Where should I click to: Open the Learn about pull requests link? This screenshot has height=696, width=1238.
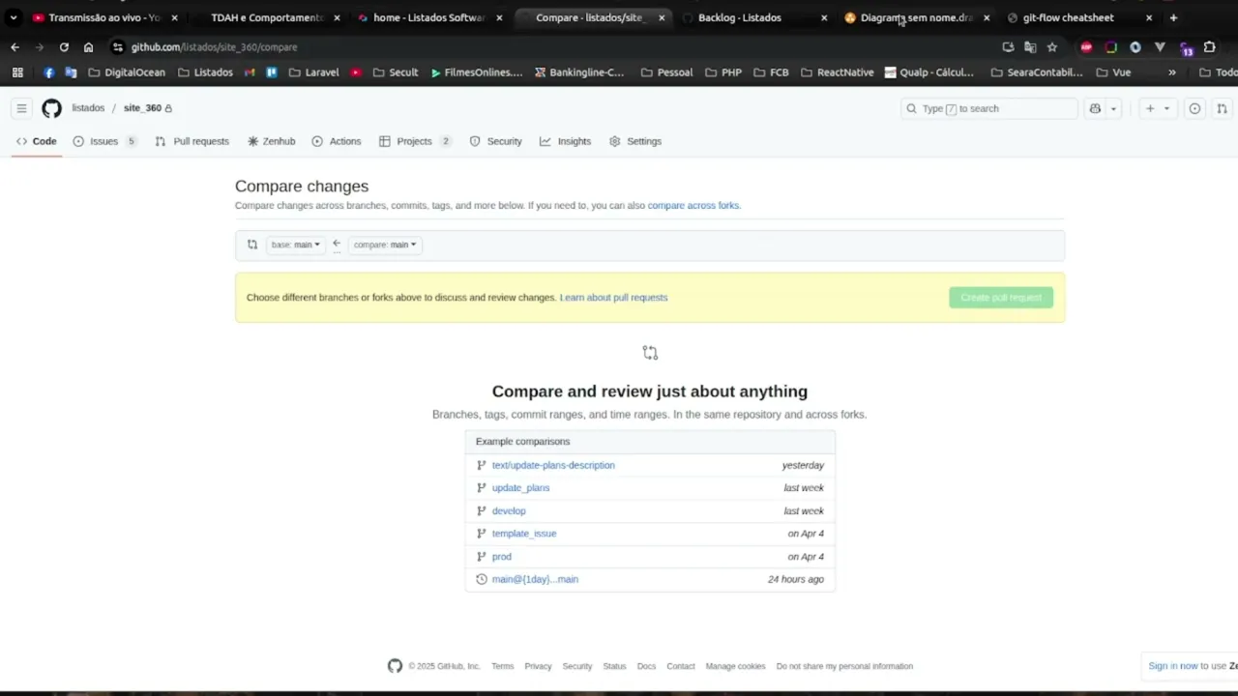[x=613, y=297]
